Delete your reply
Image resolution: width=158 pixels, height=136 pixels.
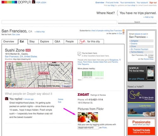pos(61,99)
